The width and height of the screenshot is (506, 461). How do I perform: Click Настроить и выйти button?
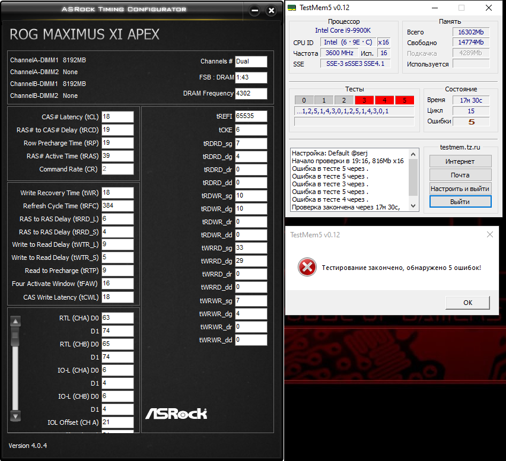460,189
